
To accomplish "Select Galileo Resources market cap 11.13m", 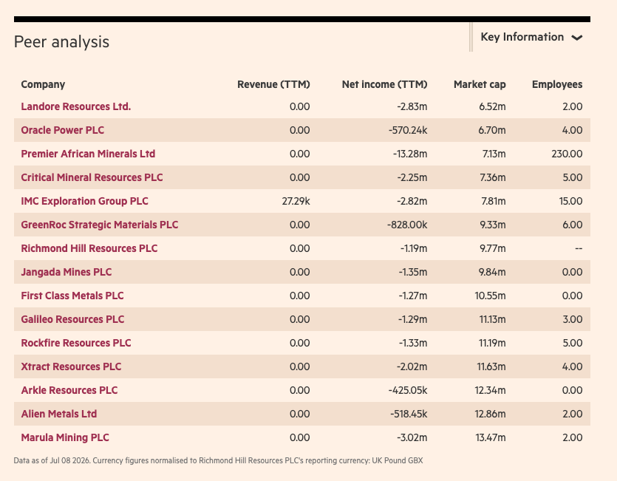I will (x=492, y=319).
